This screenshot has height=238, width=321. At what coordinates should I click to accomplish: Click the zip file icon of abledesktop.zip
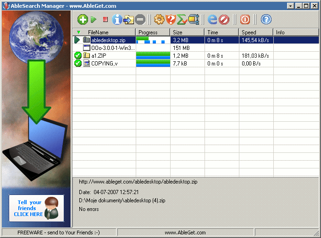click(x=86, y=40)
